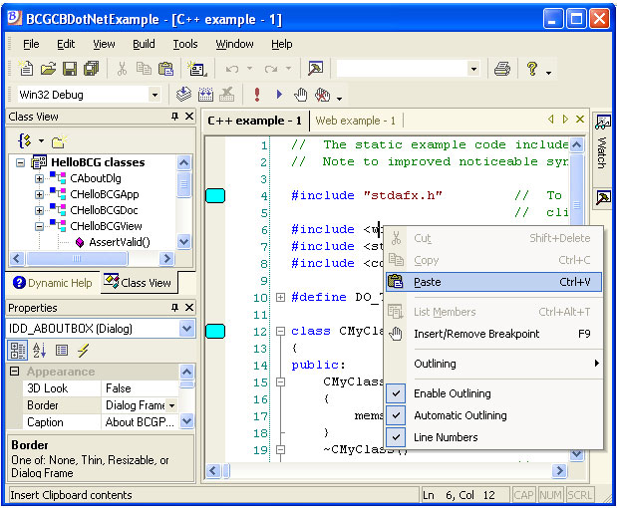Screen dimensions: 617x508
Task: Select the AssertValid() tree item
Action: tap(119, 242)
